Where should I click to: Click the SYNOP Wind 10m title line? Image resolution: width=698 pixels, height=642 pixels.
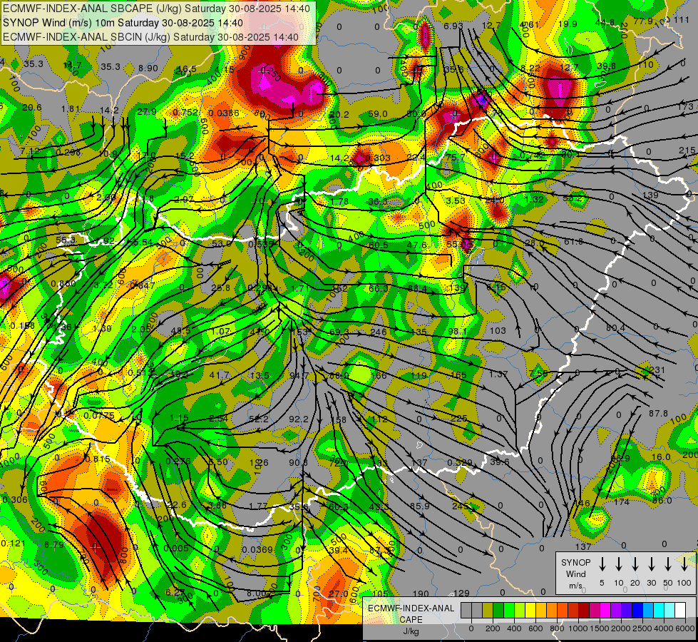point(123,23)
